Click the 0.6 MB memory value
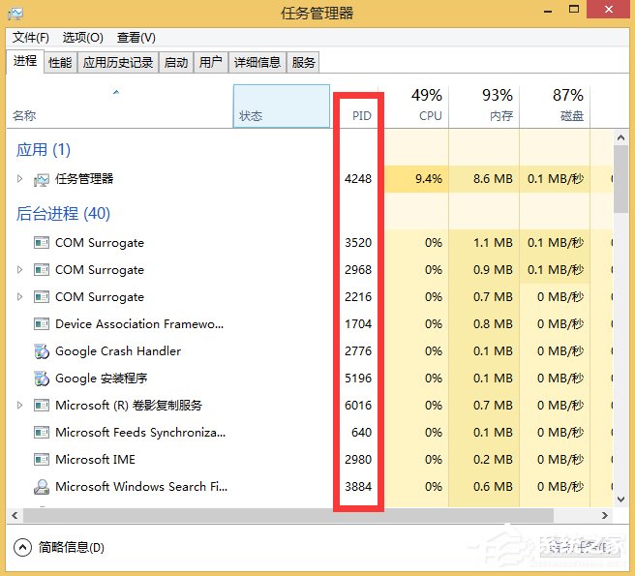635x576 pixels. tap(493, 487)
